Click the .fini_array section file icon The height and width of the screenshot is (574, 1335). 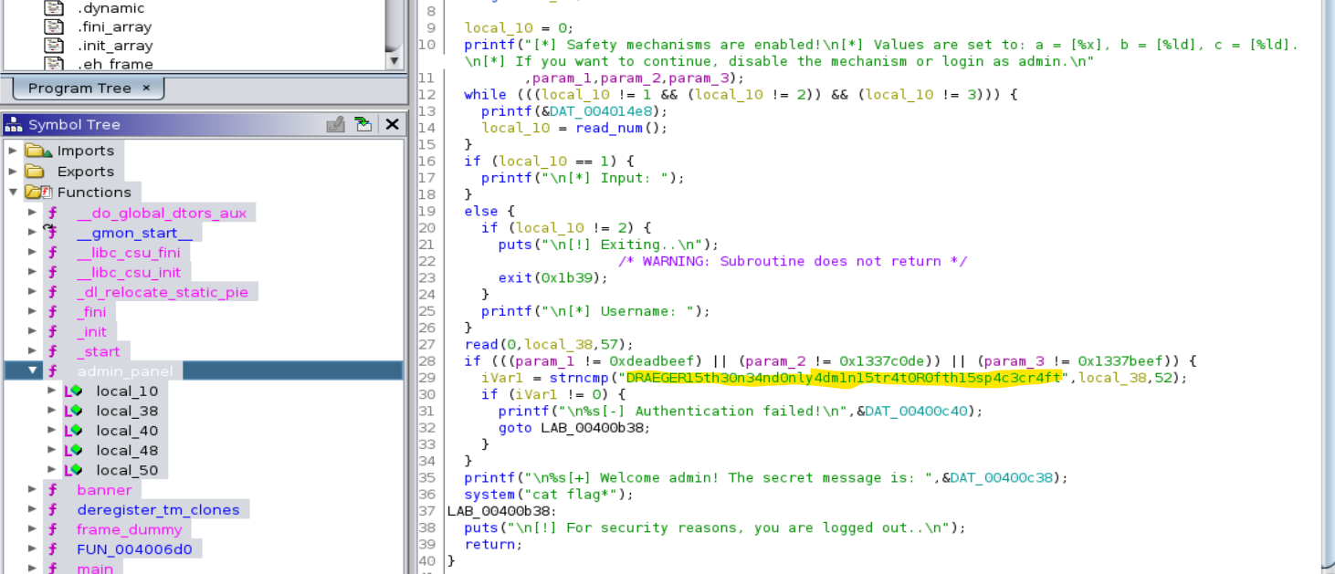click(x=54, y=26)
